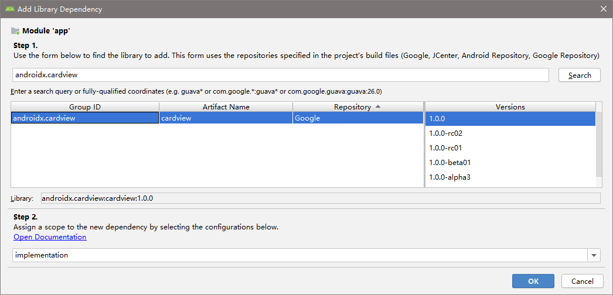Click the Android icon in title bar

click(x=10, y=9)
